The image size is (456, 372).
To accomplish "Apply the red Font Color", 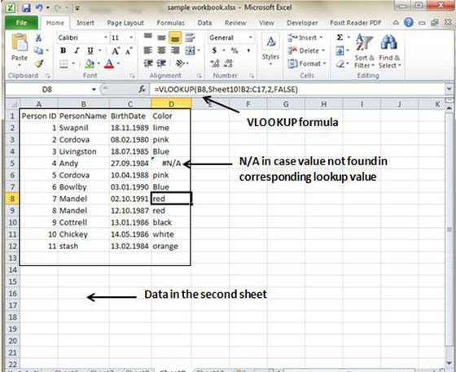I will (x=109, y=63).
